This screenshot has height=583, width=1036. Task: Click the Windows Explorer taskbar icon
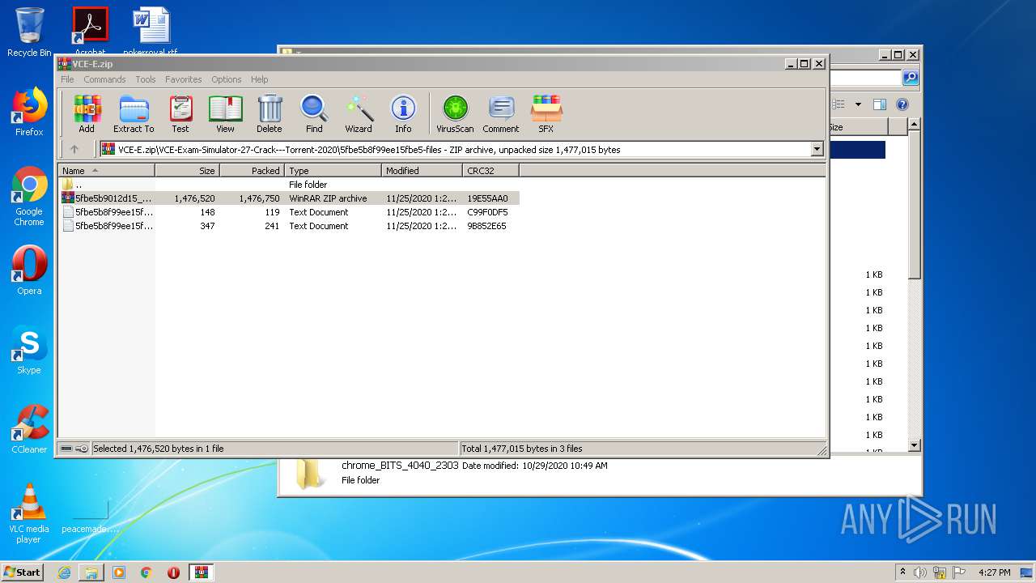point(91,572)
